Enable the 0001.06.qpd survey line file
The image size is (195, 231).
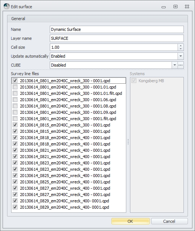tap(15, 100)
